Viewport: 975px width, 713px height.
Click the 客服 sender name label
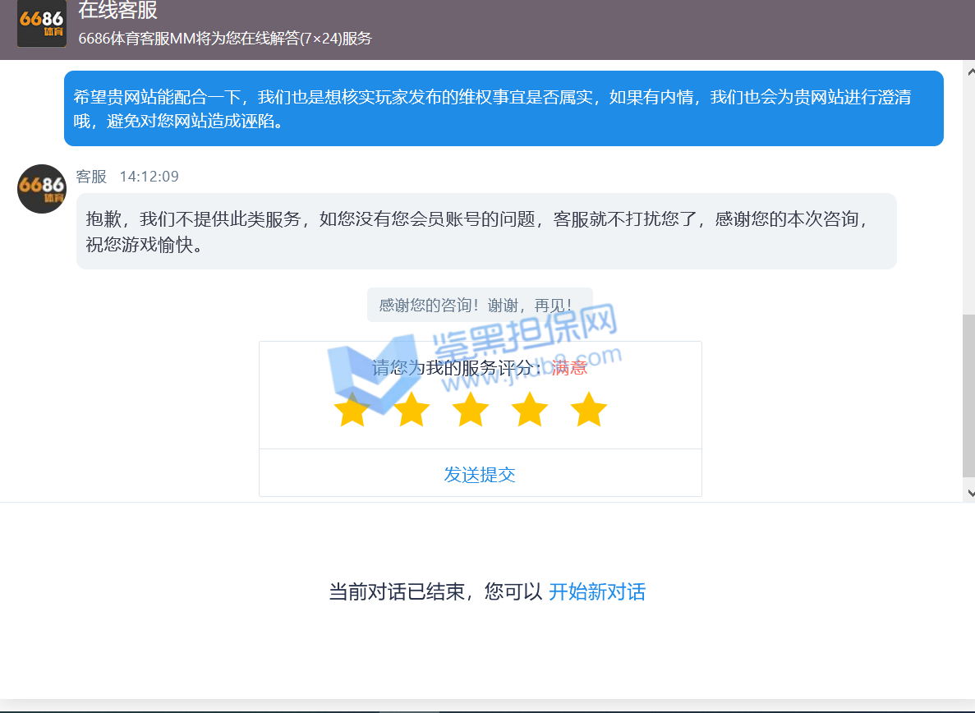(91, 177)
